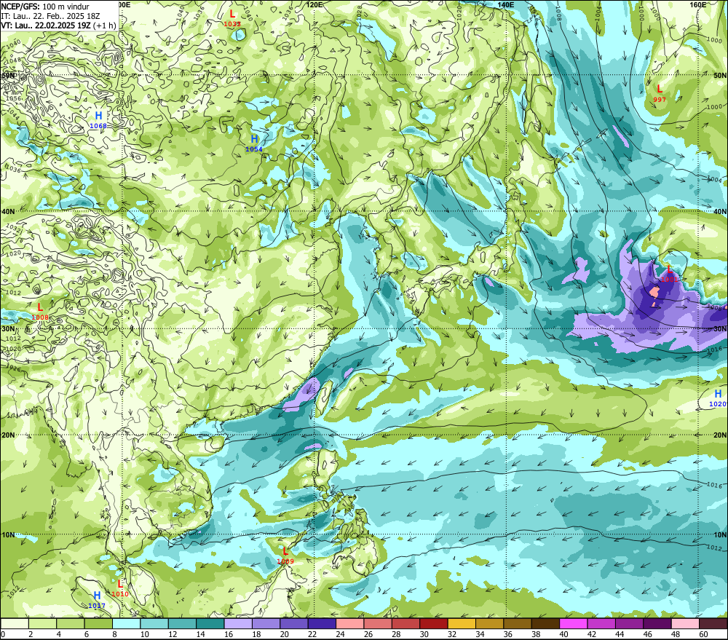Click the legend value label 16
This screenshot has width=728, height=640.
[229, 634]
